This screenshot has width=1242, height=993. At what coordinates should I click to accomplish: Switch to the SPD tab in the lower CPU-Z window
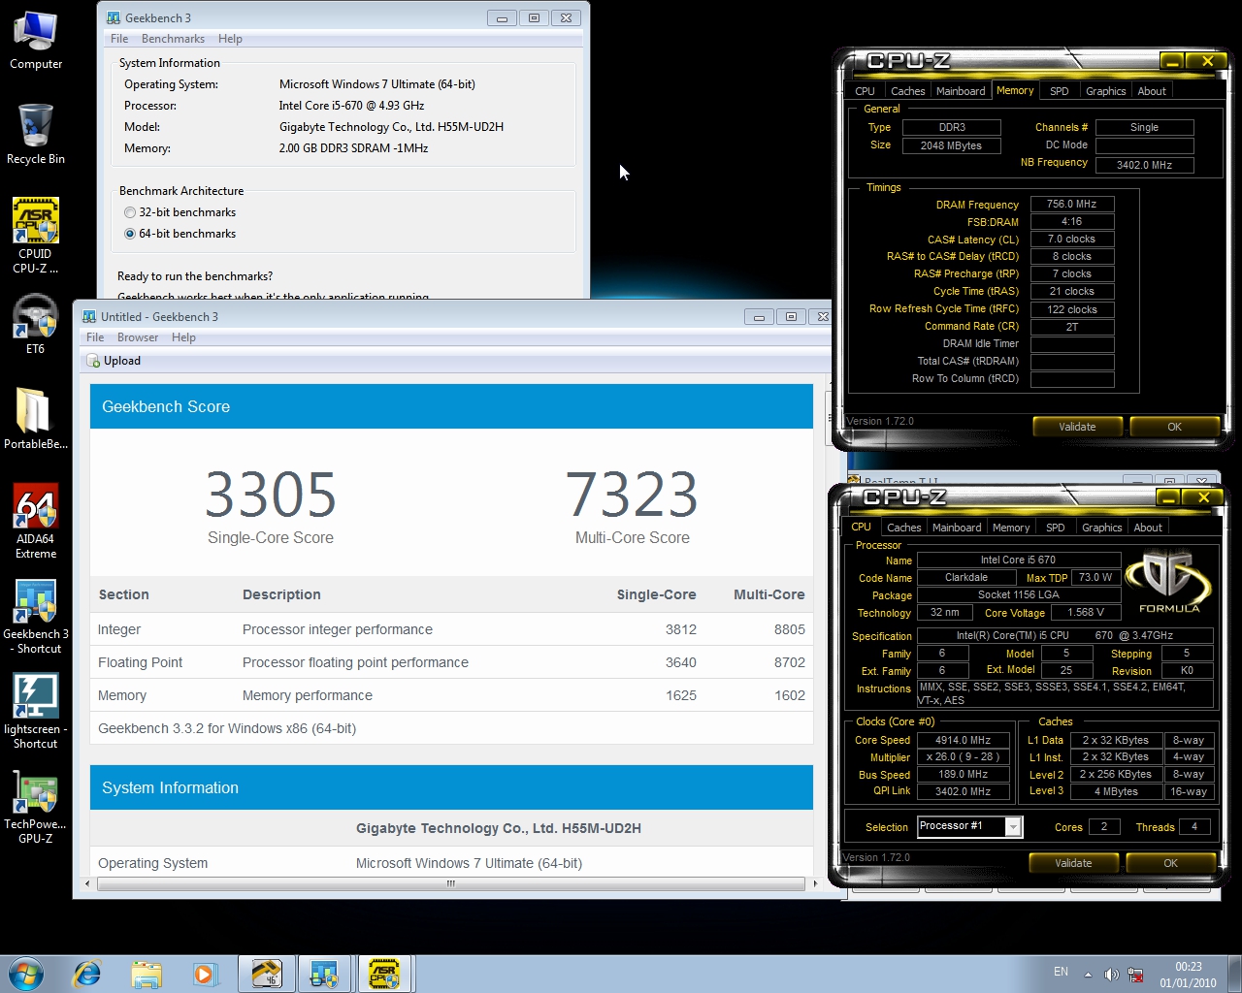1056,528
